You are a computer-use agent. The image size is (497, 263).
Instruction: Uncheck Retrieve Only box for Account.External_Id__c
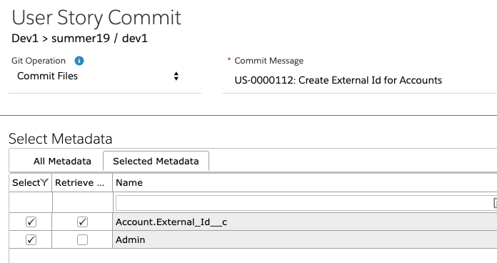(x=82, y=222)
